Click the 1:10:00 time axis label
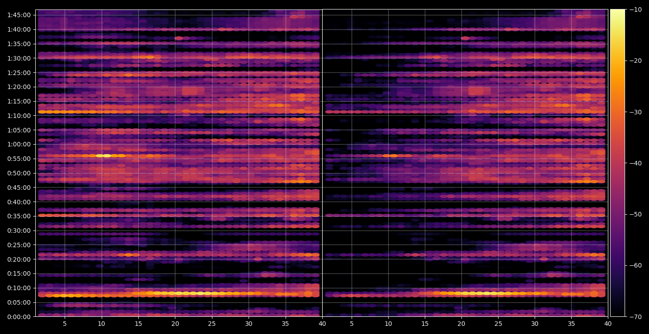The image size is (649, 334). (19, 116)
